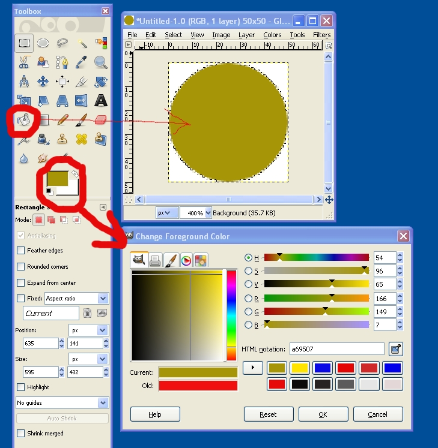The height and width of the screenshot is (448, 438).
Task: Open the Edit menu
Action: [x=151, y=35]
